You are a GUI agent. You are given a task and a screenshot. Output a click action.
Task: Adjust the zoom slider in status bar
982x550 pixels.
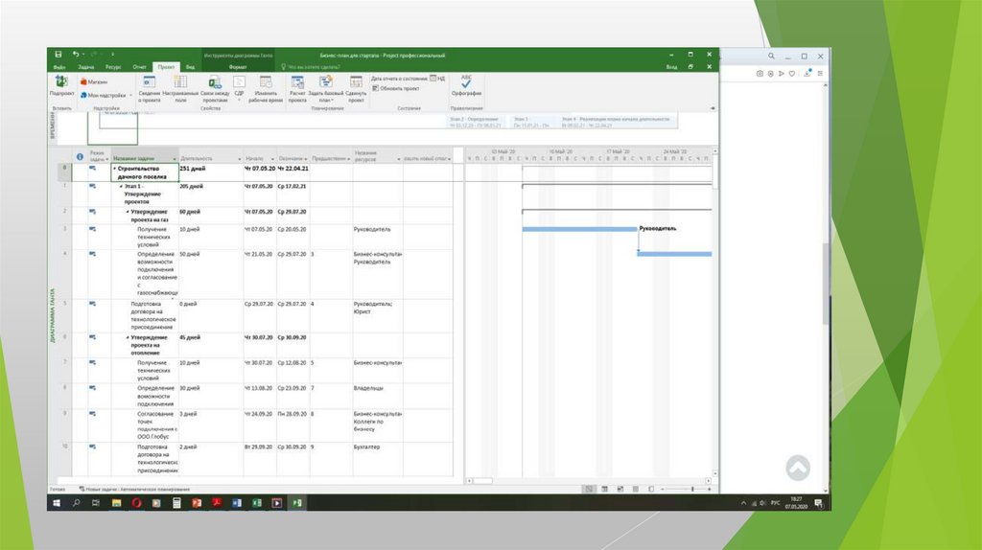point(692,489)
